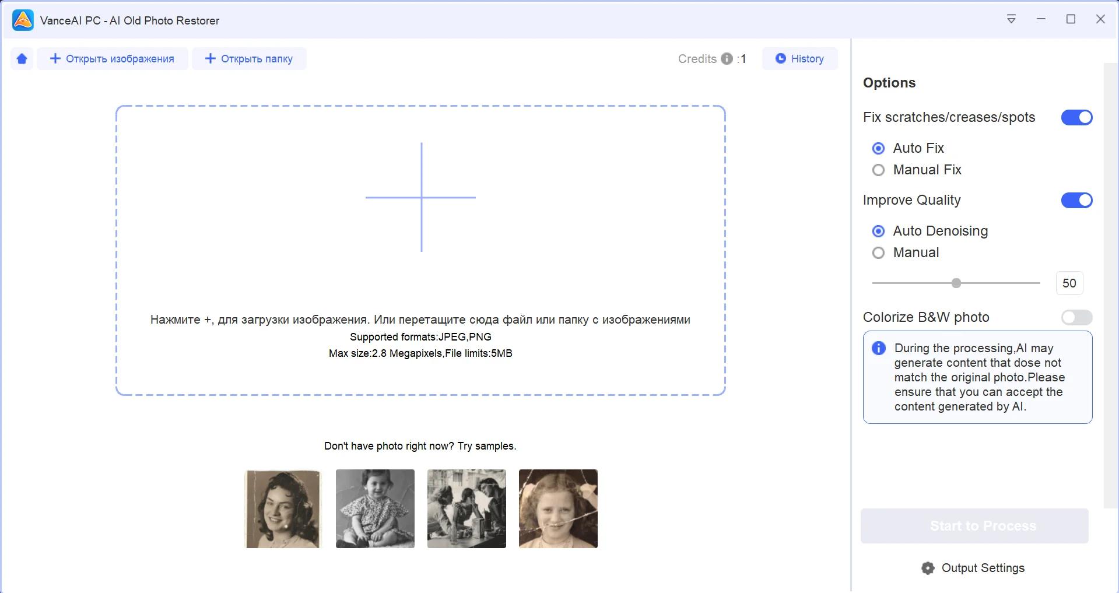
Task: Click Start to Process button
Action: pos(974,526)
